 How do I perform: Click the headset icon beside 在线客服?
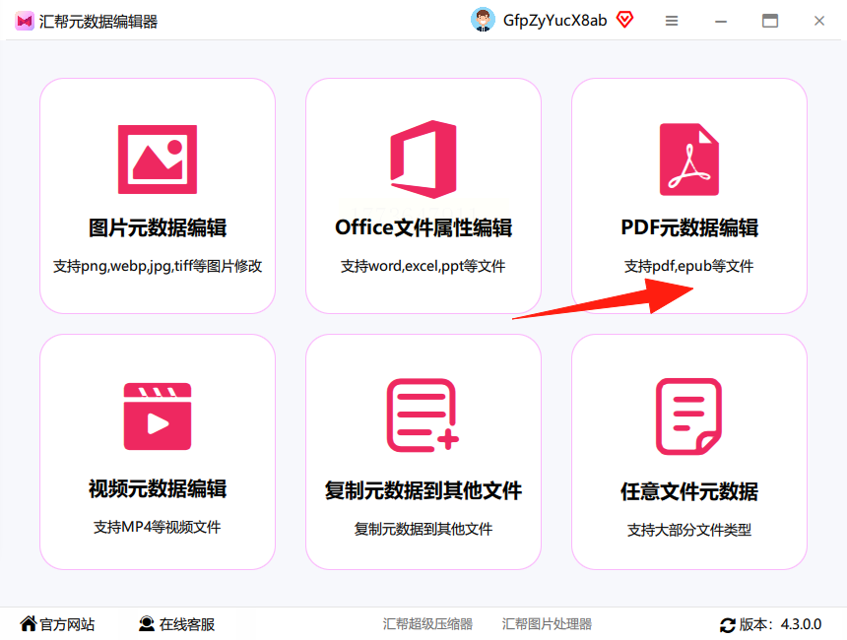click(146, 624)
